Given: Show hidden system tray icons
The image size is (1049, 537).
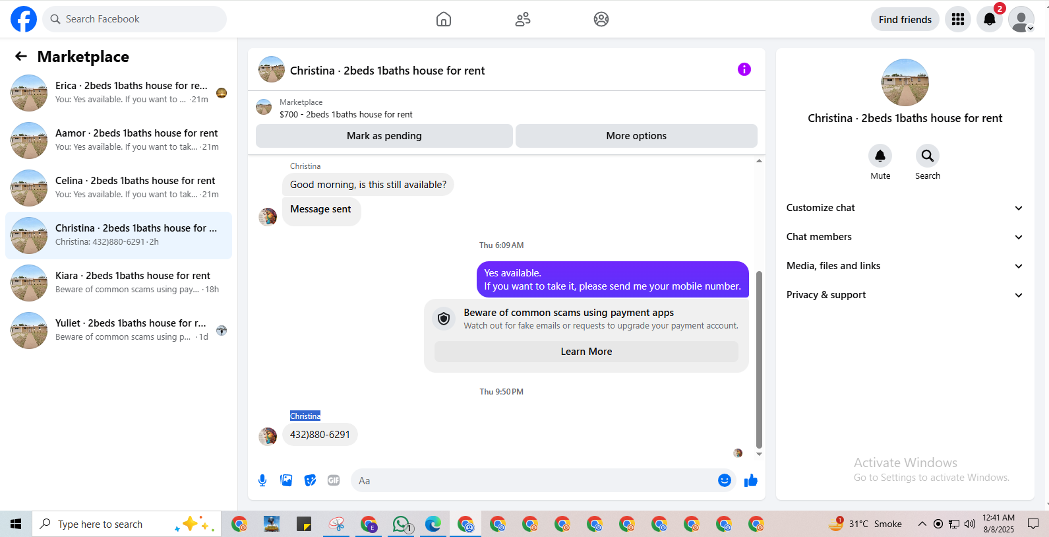Looking at the screenshot, I should tap(922, 524).
